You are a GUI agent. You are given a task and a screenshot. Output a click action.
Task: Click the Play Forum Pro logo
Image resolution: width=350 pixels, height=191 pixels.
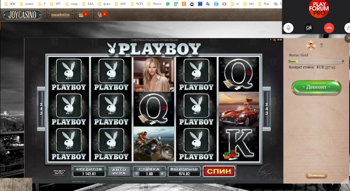coord(319,9)
